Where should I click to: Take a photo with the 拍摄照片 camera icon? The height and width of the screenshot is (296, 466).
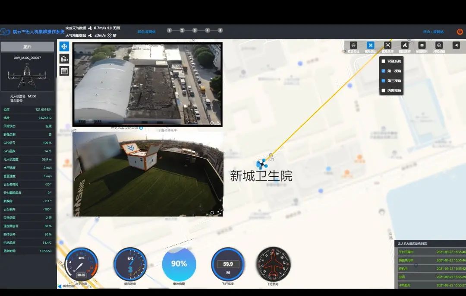click(422, 45)
